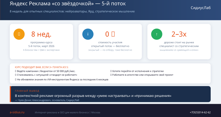This screenshot has height=117, width=221.
Task: Click the text программа курса
Action: (41, 42)
